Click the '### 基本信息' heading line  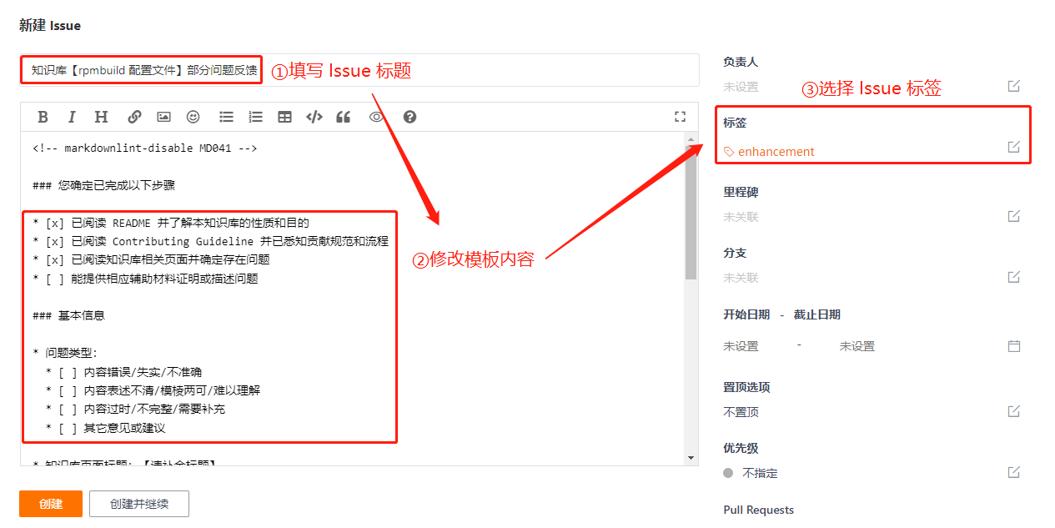[69, 315]
